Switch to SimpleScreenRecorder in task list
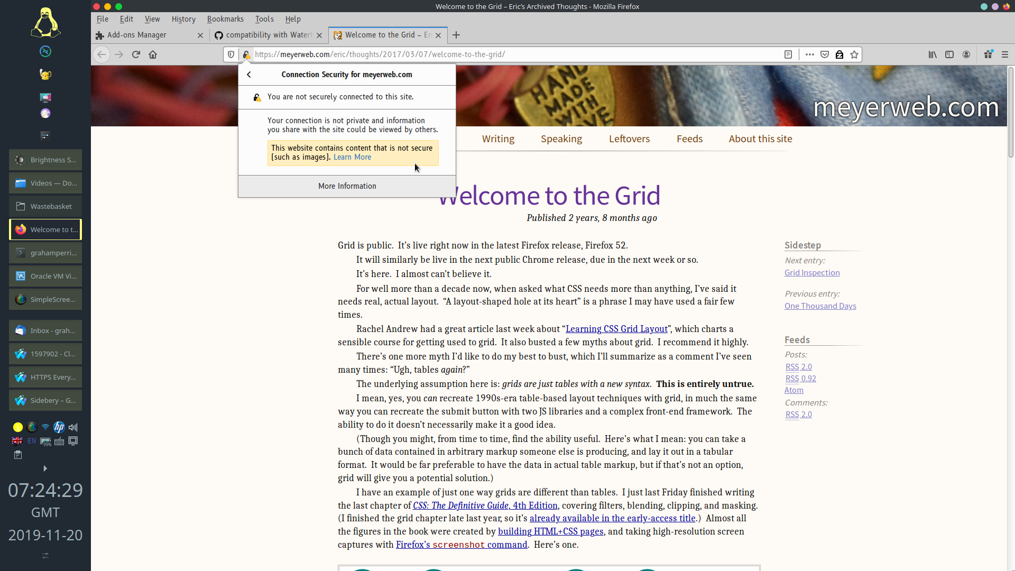Screen dimensions: 1015x571 pyautogui.click(x=45, y=299)
